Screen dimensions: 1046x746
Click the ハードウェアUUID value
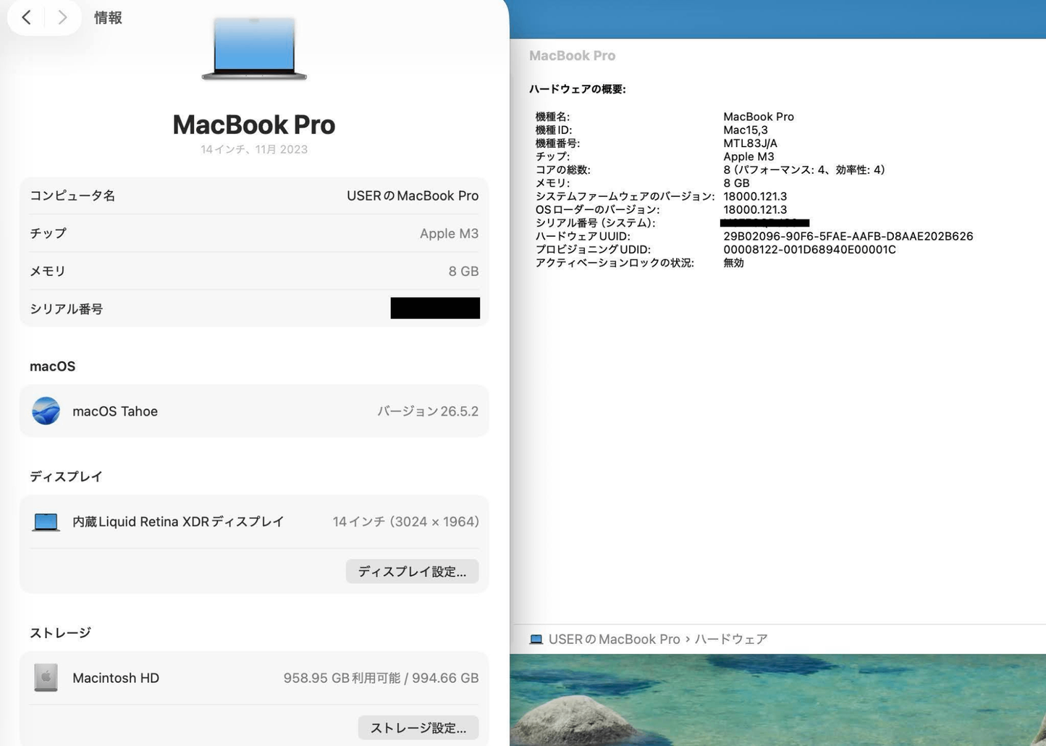(x=848, y=236)
